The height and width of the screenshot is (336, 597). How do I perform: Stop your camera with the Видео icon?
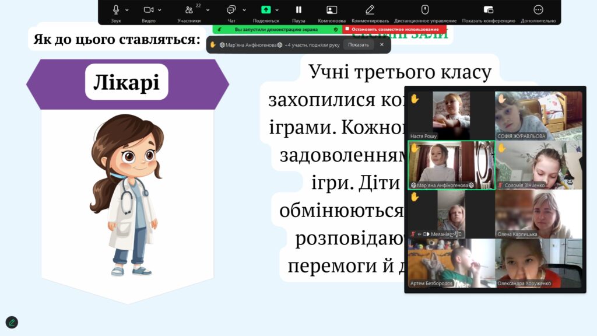[x=148, y=9]
